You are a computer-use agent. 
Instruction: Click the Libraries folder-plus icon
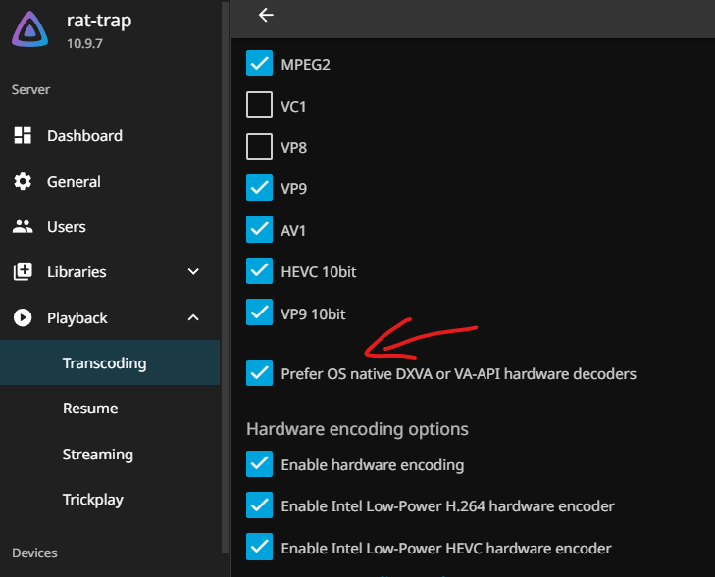click(x=24, y=271)
